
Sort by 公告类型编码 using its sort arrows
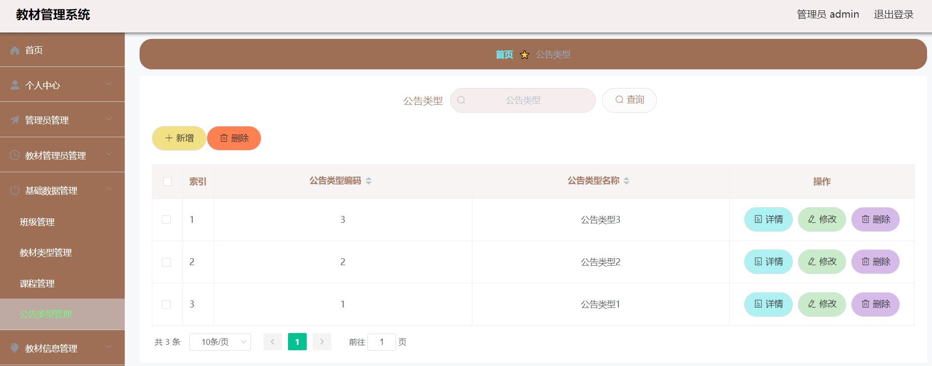tap(368, 181)
